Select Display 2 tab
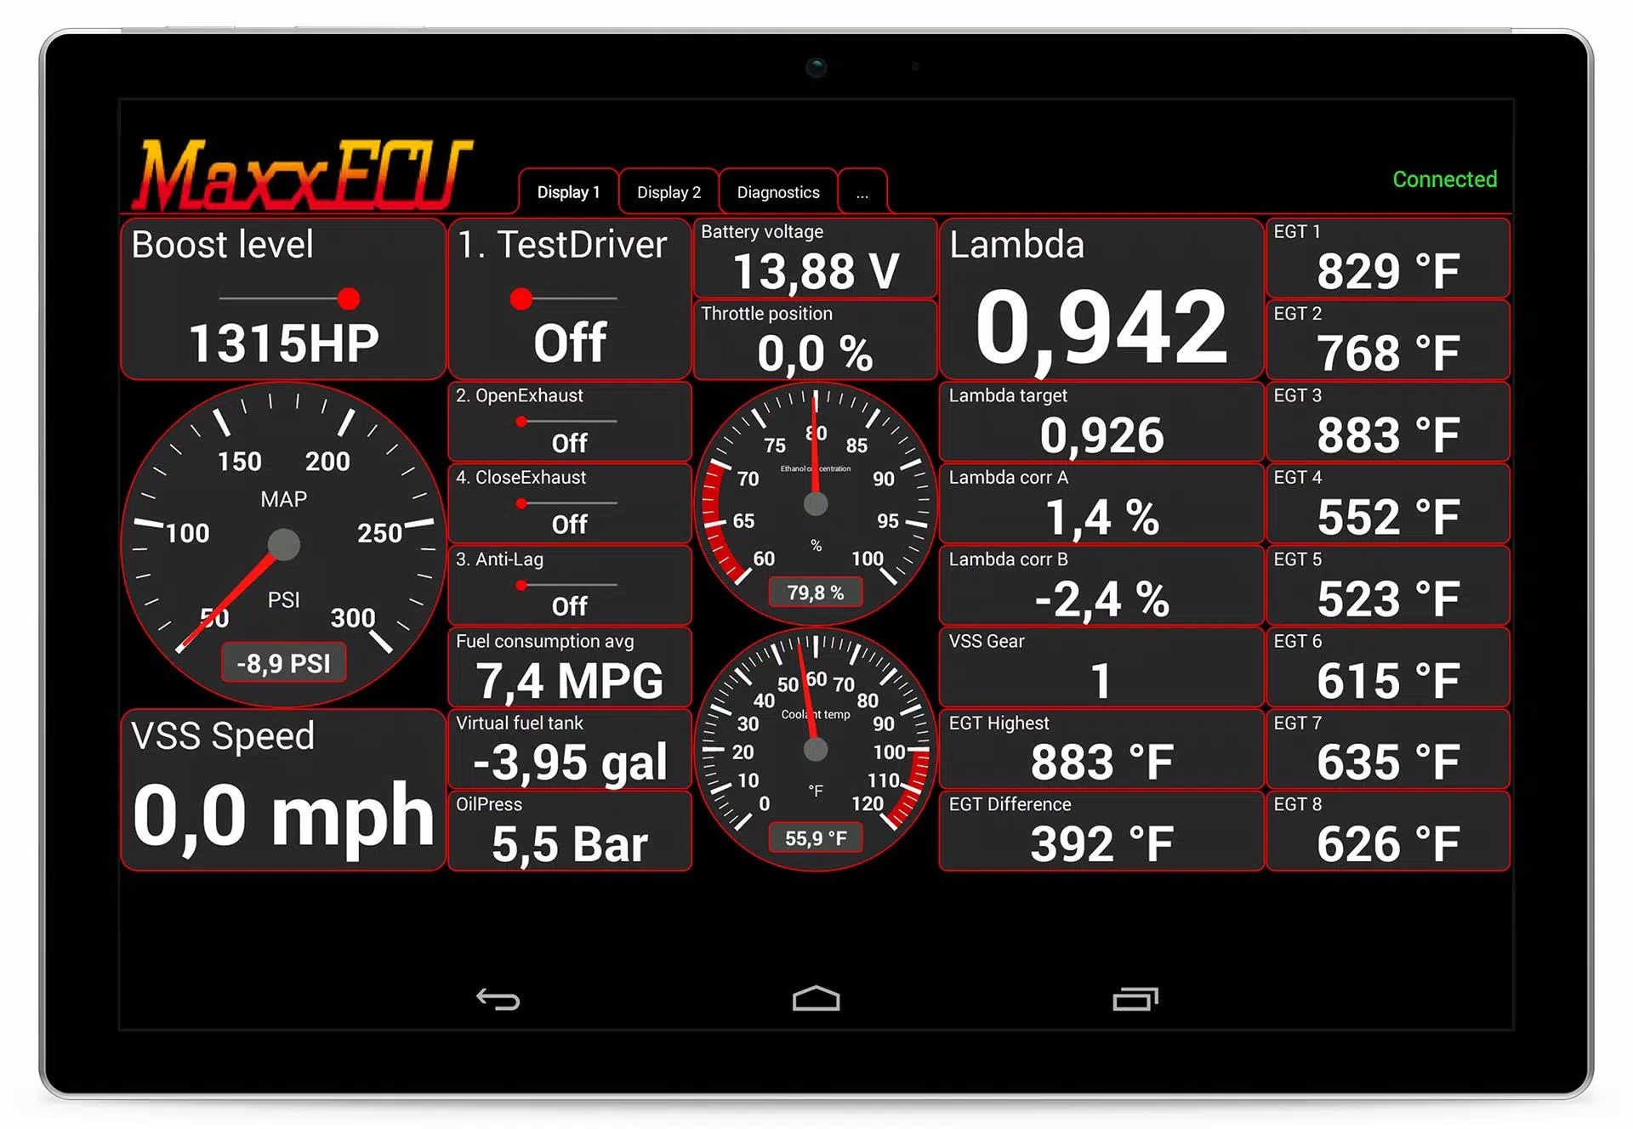This screenshot has width=1633, height=1129. point(668,192)
